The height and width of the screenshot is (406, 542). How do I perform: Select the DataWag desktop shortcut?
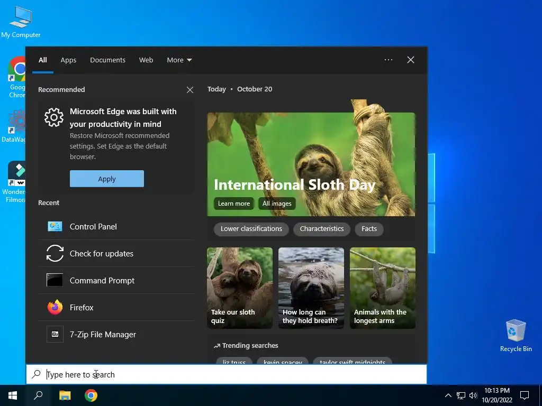(14, 126)
